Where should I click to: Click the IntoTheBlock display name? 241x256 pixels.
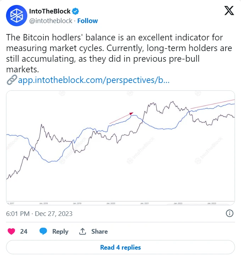pos(49,11)
